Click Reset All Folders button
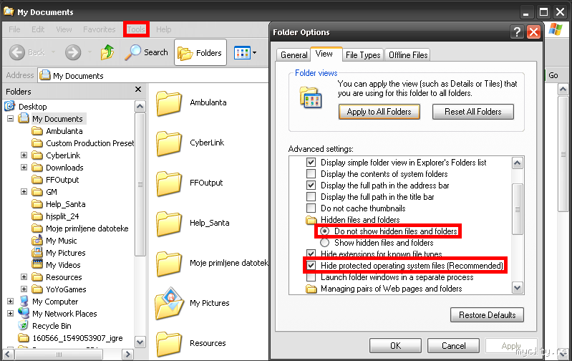Screen dimensions: 572x361 point(472,112)
